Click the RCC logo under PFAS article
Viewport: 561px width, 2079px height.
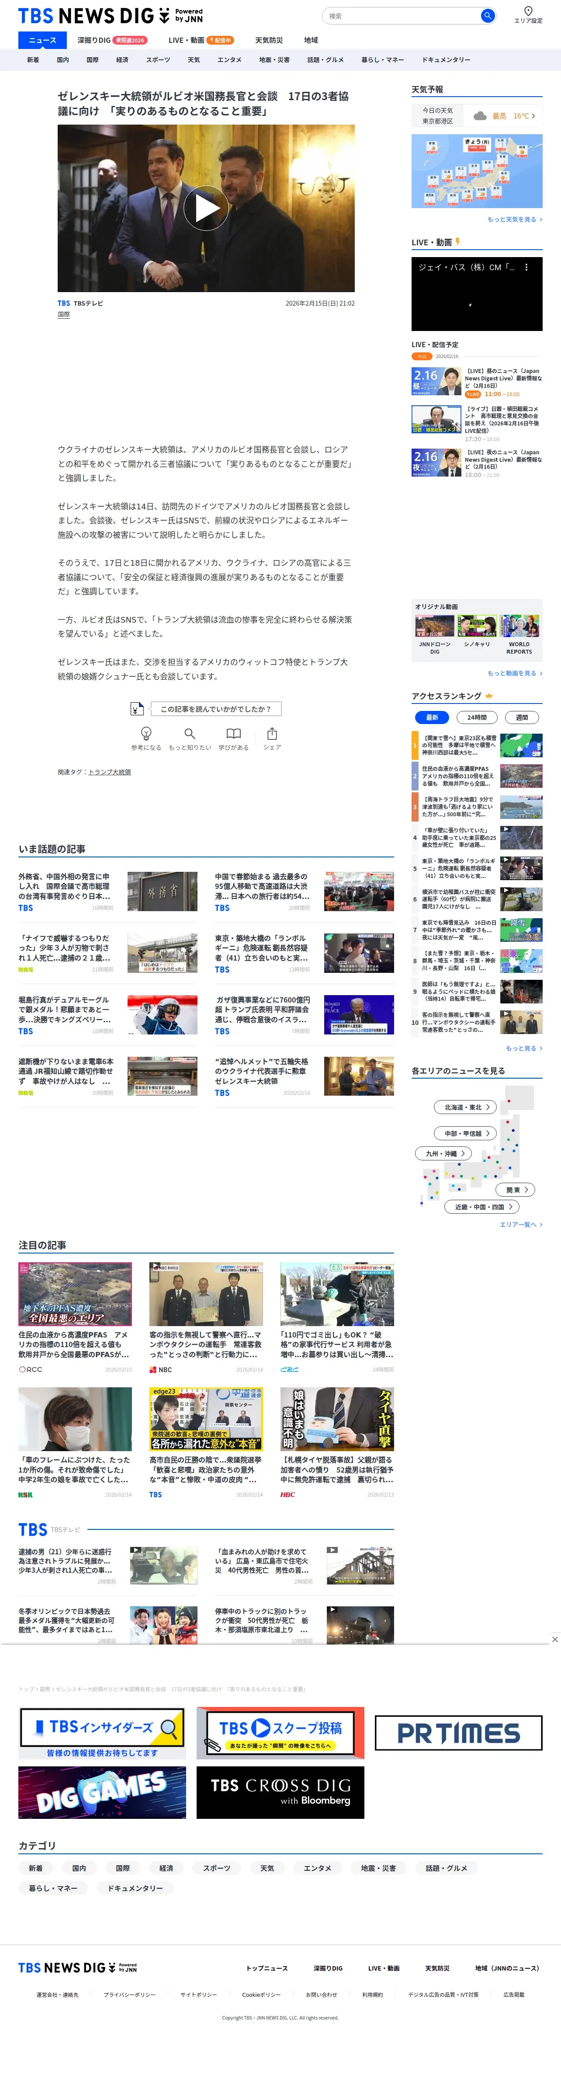[31, 1369]
